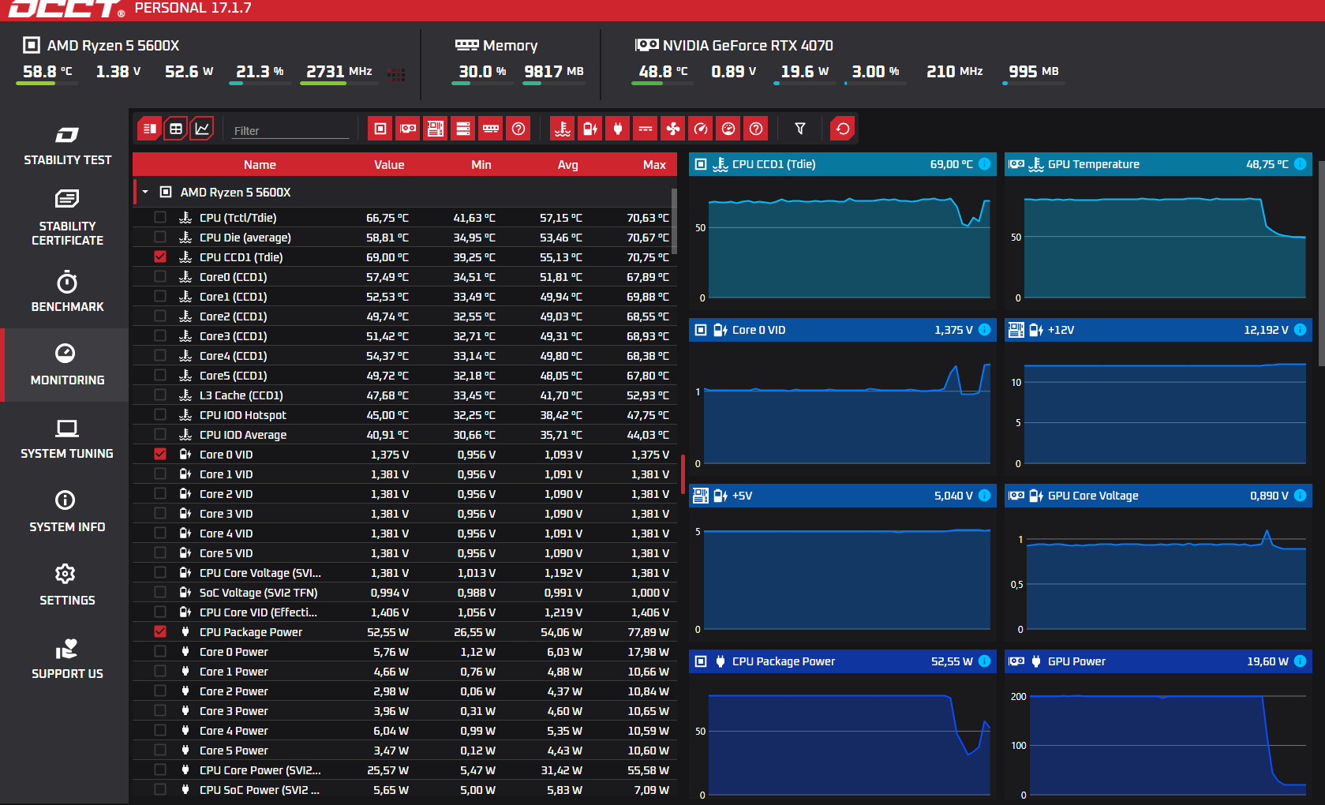Toggle fan sensor type filter
This screenshot has height=805, width=1325.
click(x=673, y=129)
